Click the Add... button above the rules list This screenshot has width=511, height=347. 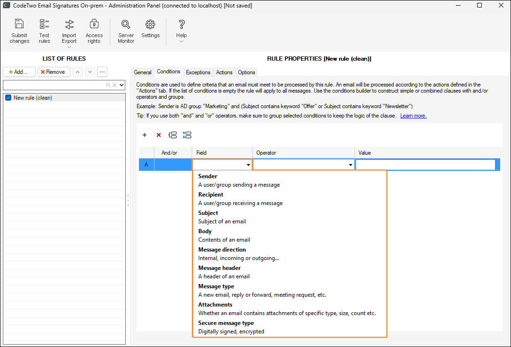tap(19, 71)
